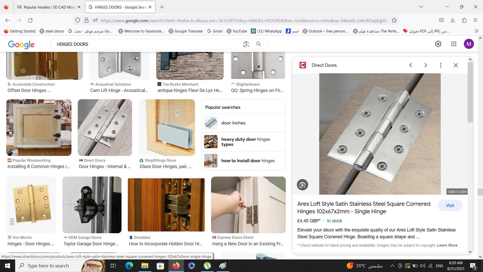Open Google quick settings gear
The height and width of the screenshot is (272, 483).
point(438,44)
